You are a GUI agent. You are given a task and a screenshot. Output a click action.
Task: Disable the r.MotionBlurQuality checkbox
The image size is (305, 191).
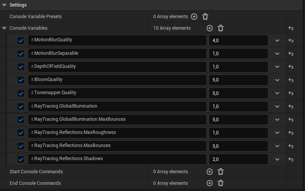click(x=21, y=41)
